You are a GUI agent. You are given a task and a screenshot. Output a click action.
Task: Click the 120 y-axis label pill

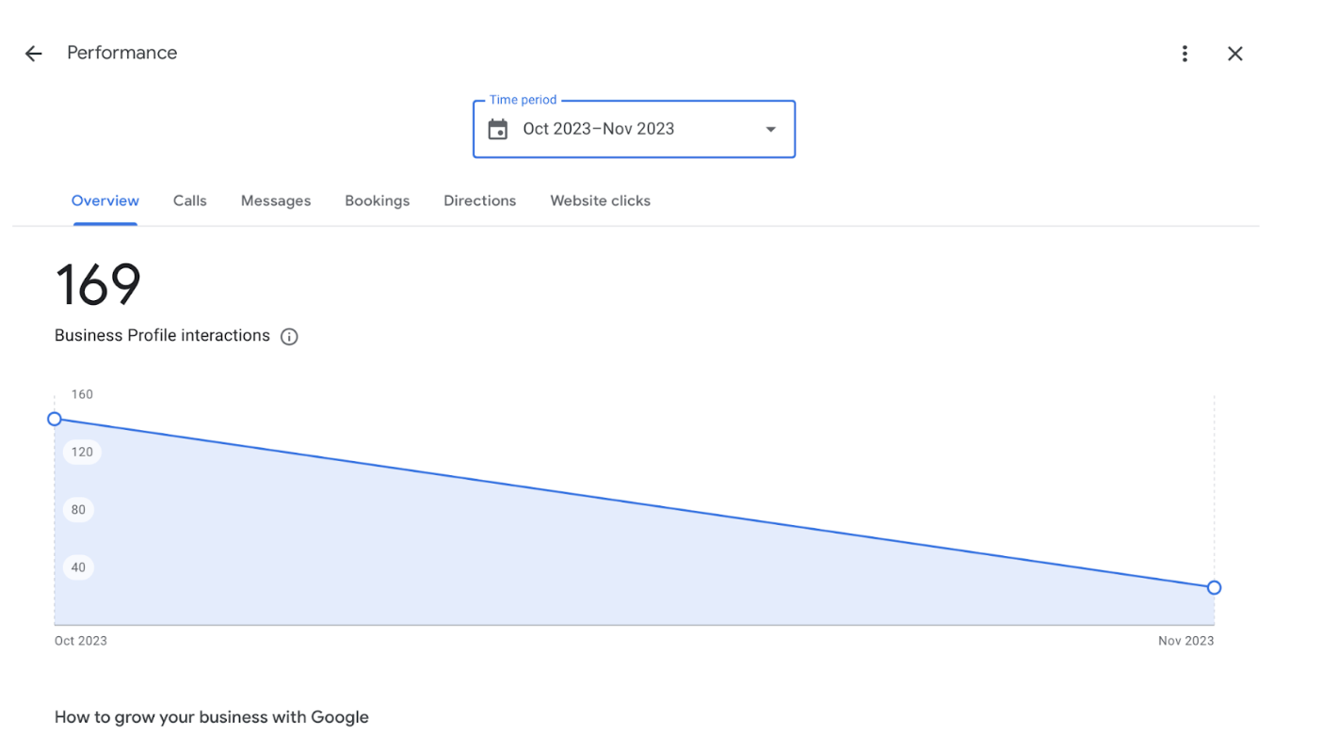82,452
